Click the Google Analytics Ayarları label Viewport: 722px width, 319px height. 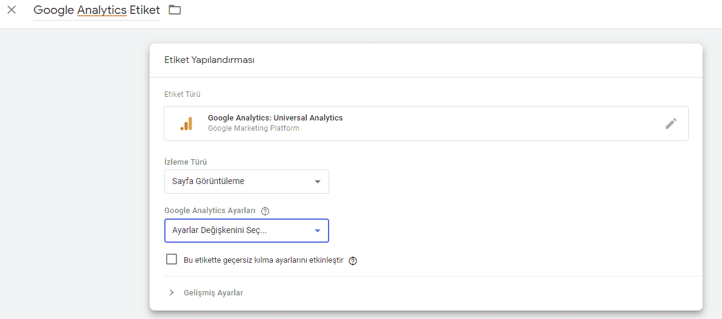pos(210,211)
